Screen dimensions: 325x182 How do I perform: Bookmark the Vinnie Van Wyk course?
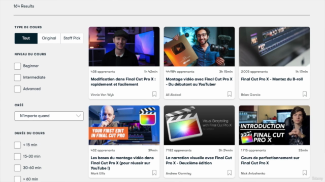154,94
